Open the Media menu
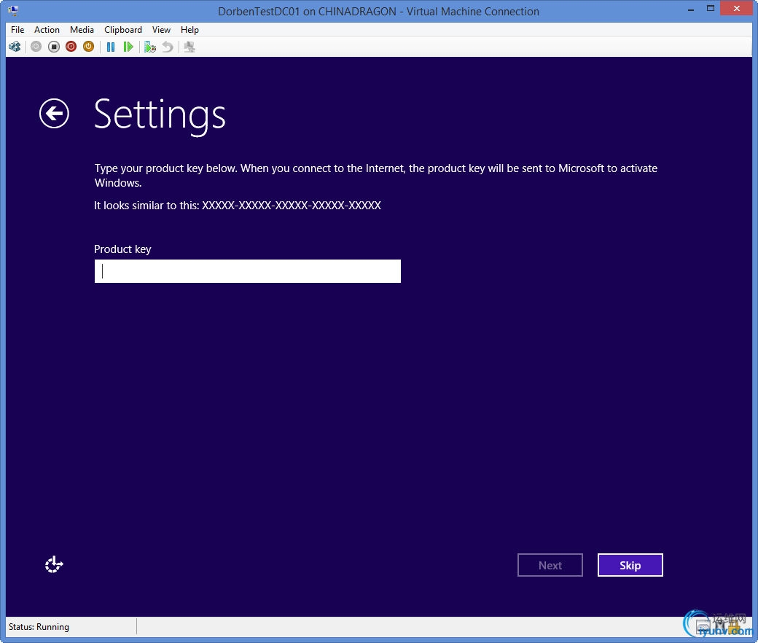The width and height of the screenshot is (758, 643). click(82, 30)
